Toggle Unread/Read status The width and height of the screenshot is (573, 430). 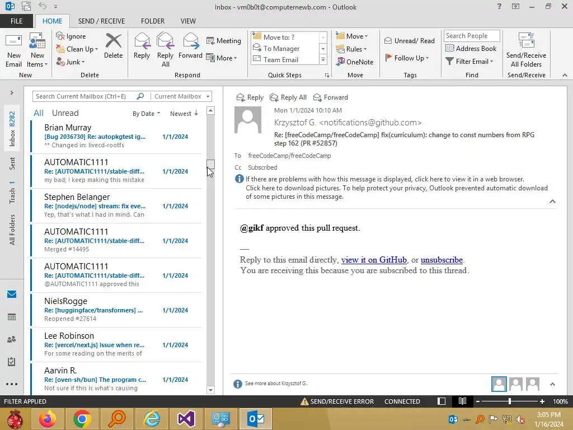[409, 40]
